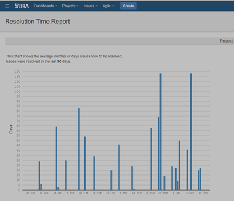The height and width of the screenshot is (201, 234).
Task: Click the 1-Apr x-axis label
Action: click(177, 193)
